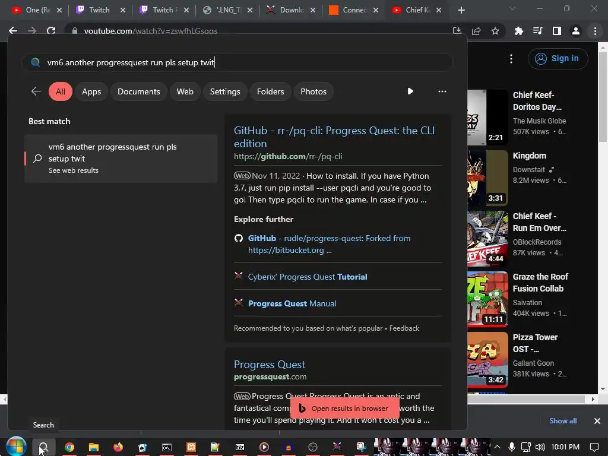
Task: Switch to the '.LNG_T' tab
Action: pyautogui.click(x=227, y=10)
